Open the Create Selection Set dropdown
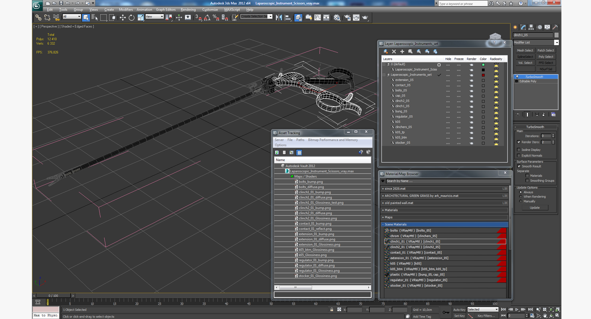 (x=270, y=16)
